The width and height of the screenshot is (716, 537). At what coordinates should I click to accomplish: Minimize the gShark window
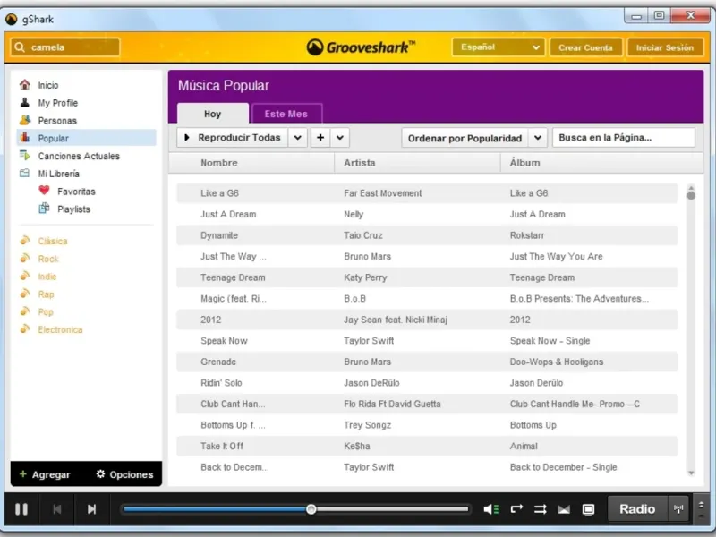click(x=636, y=16)
